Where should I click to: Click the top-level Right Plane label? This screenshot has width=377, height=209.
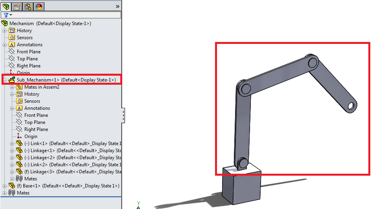click(x=29, y=66)
